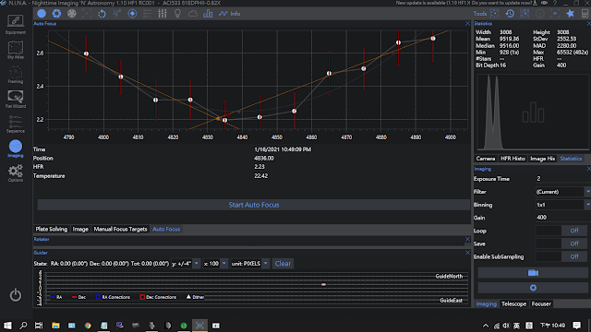Toggle Loop switch off/on
This screenshot has height=332, width=591.
561,231
